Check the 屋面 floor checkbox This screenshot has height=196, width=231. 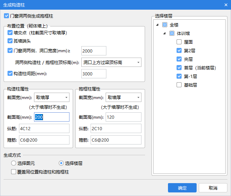point(179,42)
